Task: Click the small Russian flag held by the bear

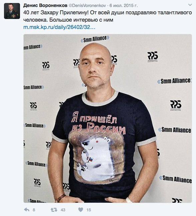Action: (x=90, y=159)
